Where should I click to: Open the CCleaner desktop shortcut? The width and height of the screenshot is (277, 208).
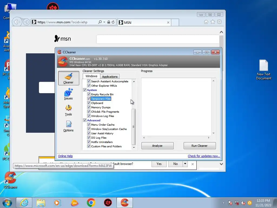[11, 180]
